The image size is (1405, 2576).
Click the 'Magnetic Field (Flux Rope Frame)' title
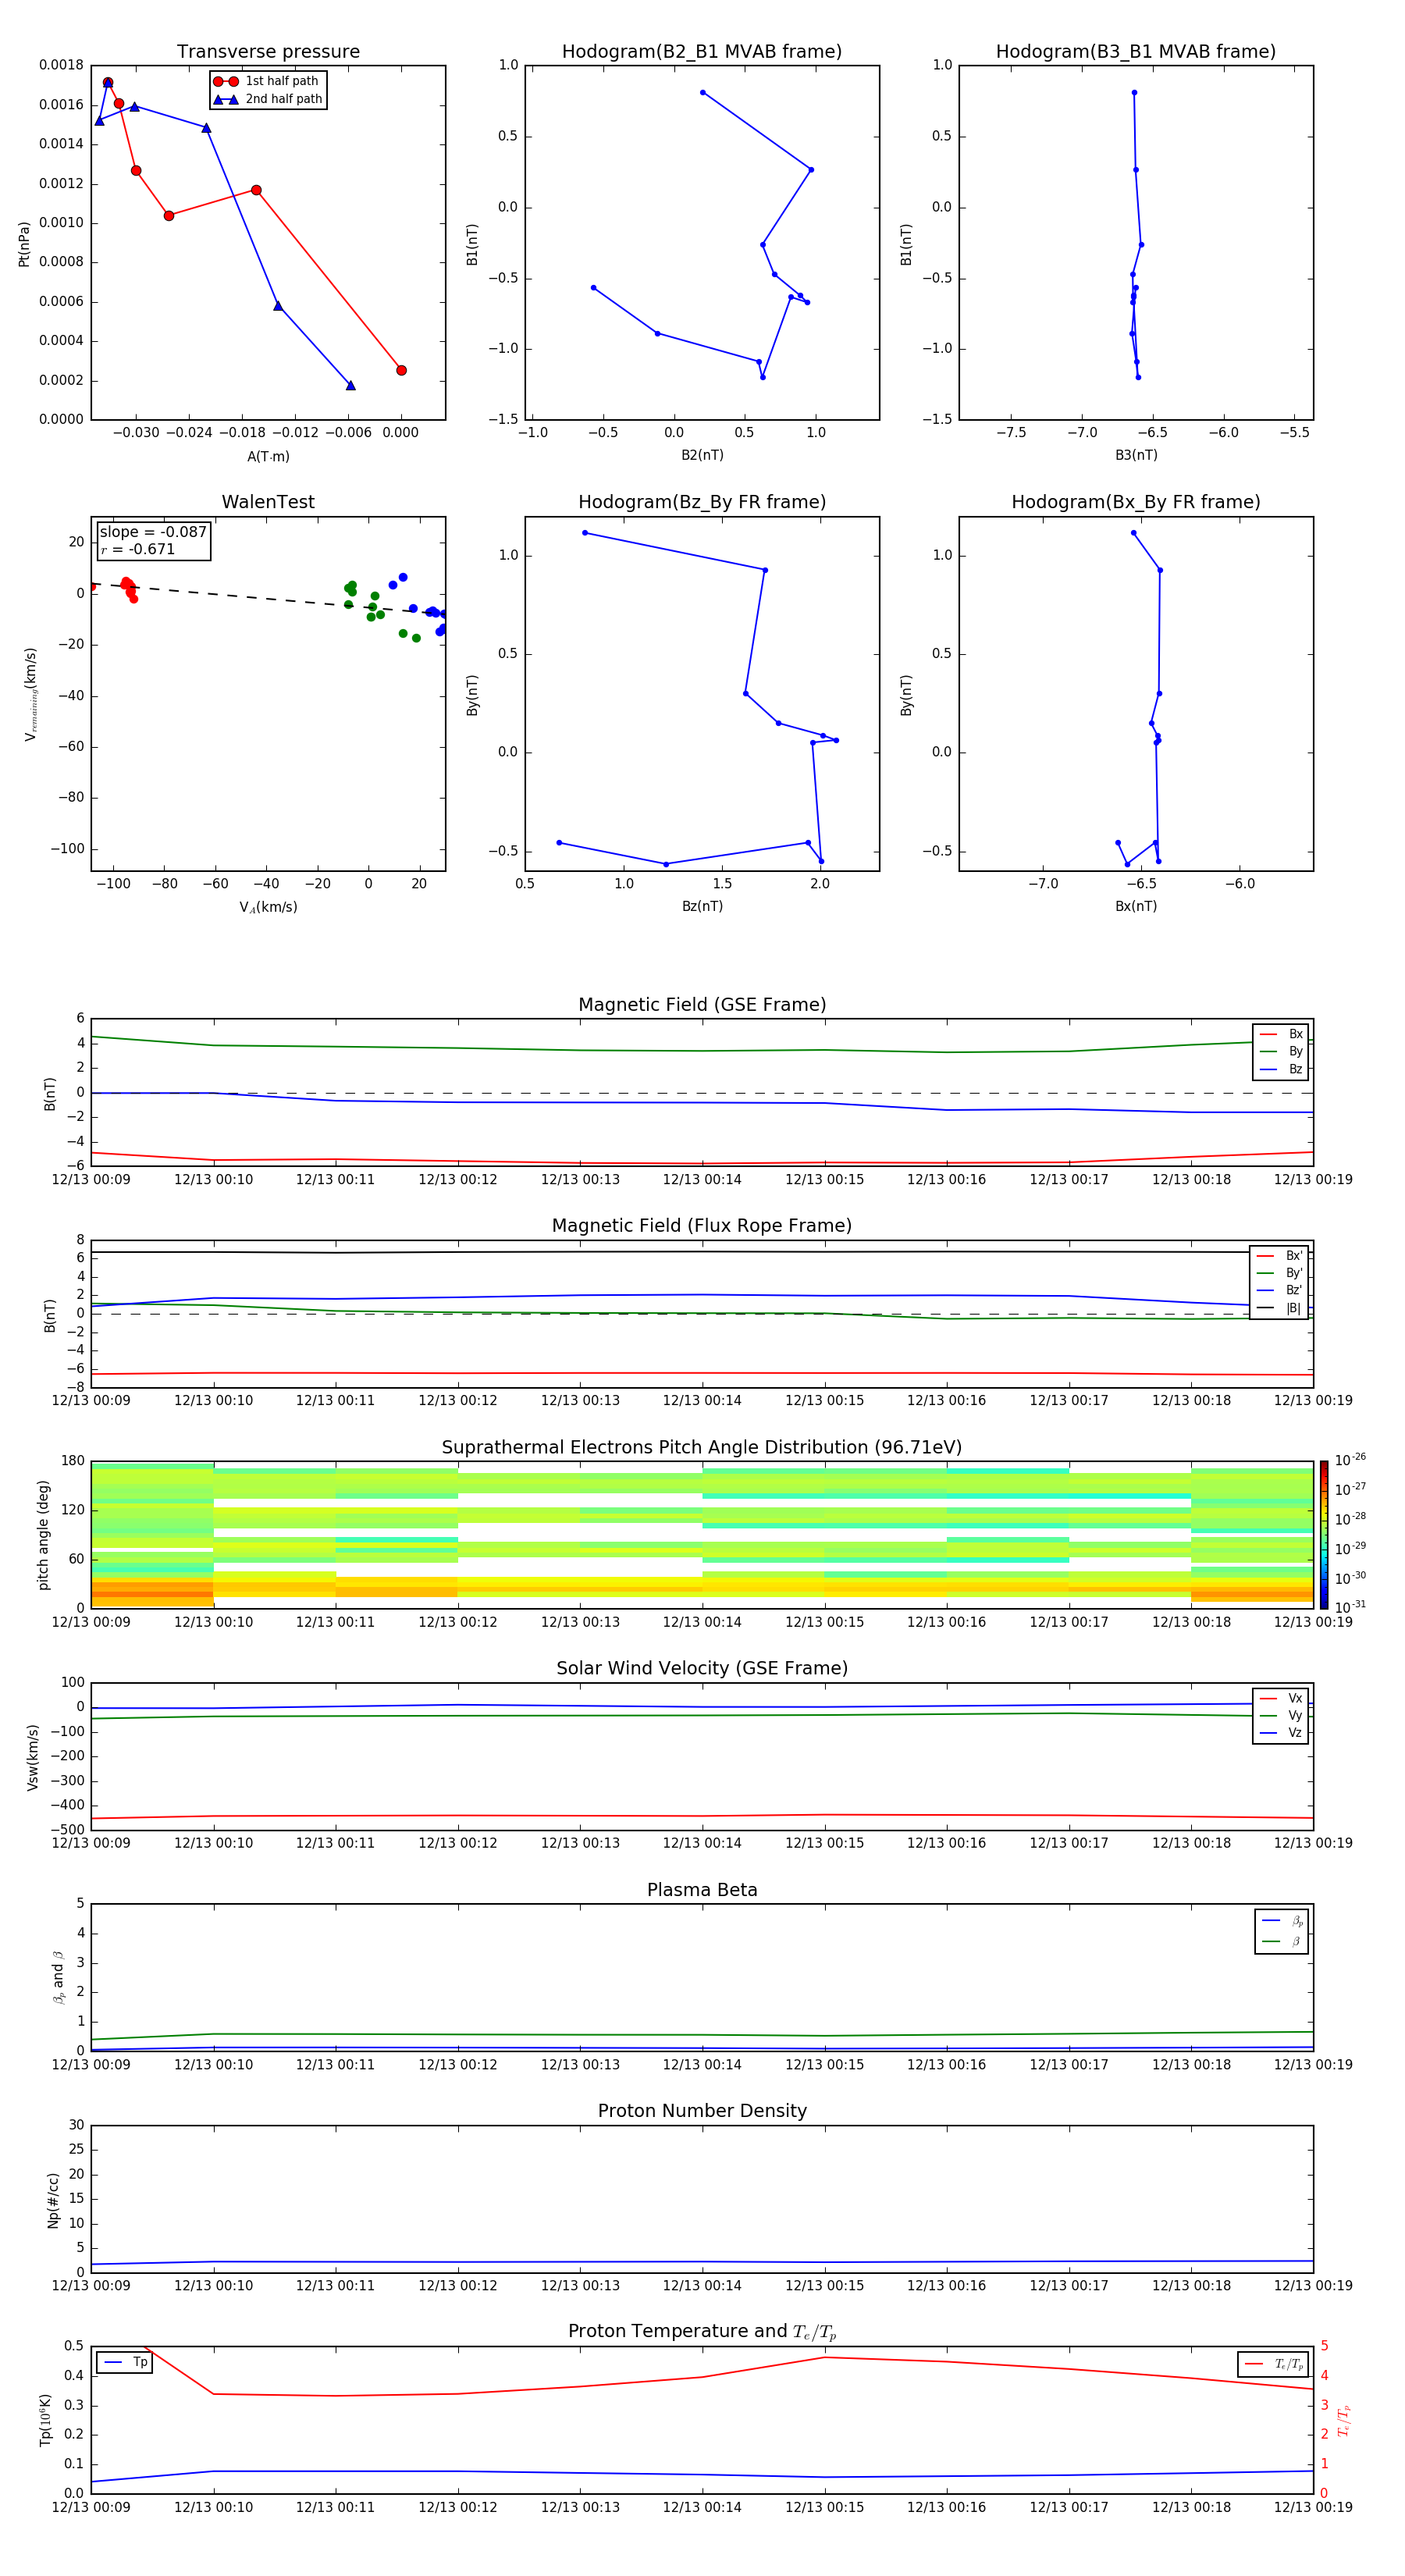(702, 1226)
